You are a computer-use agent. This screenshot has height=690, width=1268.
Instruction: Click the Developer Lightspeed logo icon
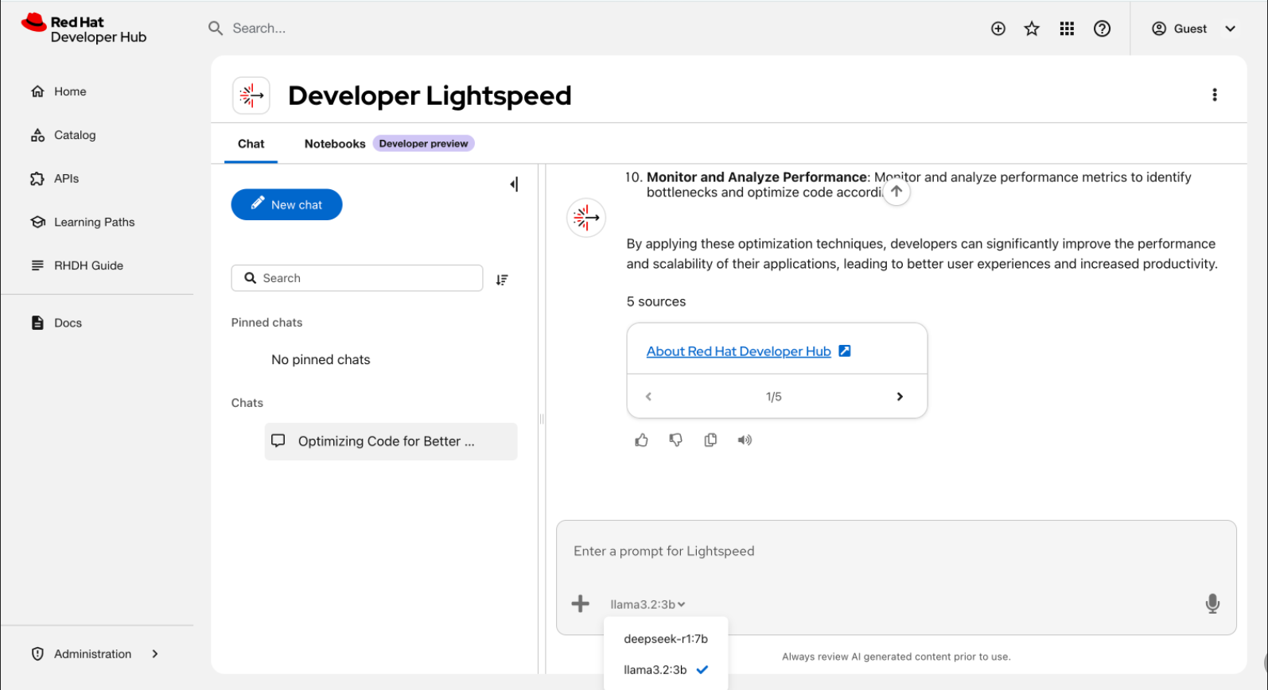[251, 95]
